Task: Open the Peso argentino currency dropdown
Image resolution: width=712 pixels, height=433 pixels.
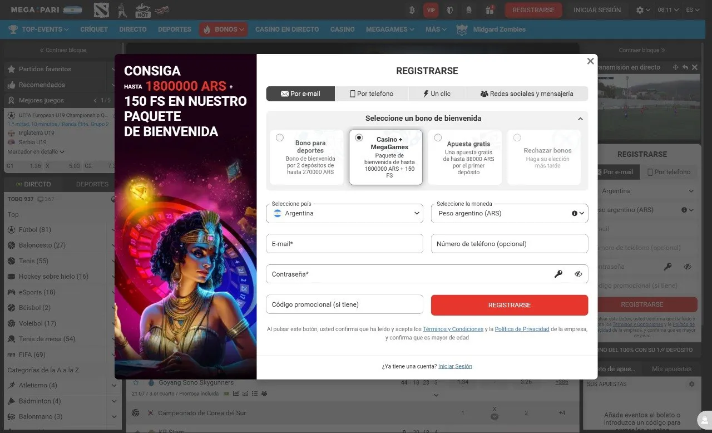Action: [x=510, y=213]
